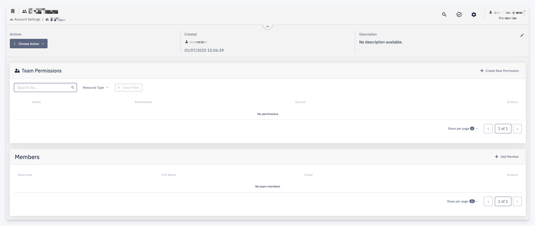Go to Account Settings breadcrumb

[25, 19]
